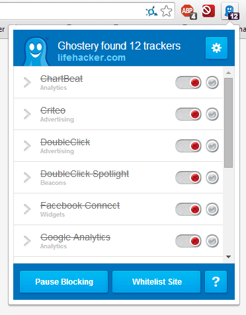Click the tracker list scrollbar thumb
This screenshot has width=246, height=315.
(229, 123)
